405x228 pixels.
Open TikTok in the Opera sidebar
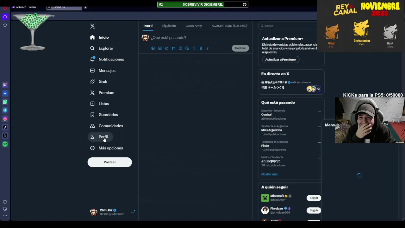[5, 127]
